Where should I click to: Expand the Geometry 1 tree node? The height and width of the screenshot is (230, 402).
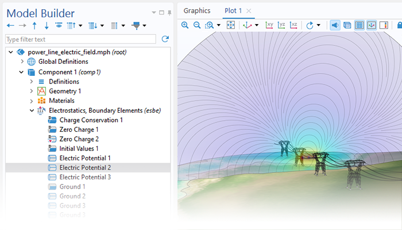[x=32, y=91]
